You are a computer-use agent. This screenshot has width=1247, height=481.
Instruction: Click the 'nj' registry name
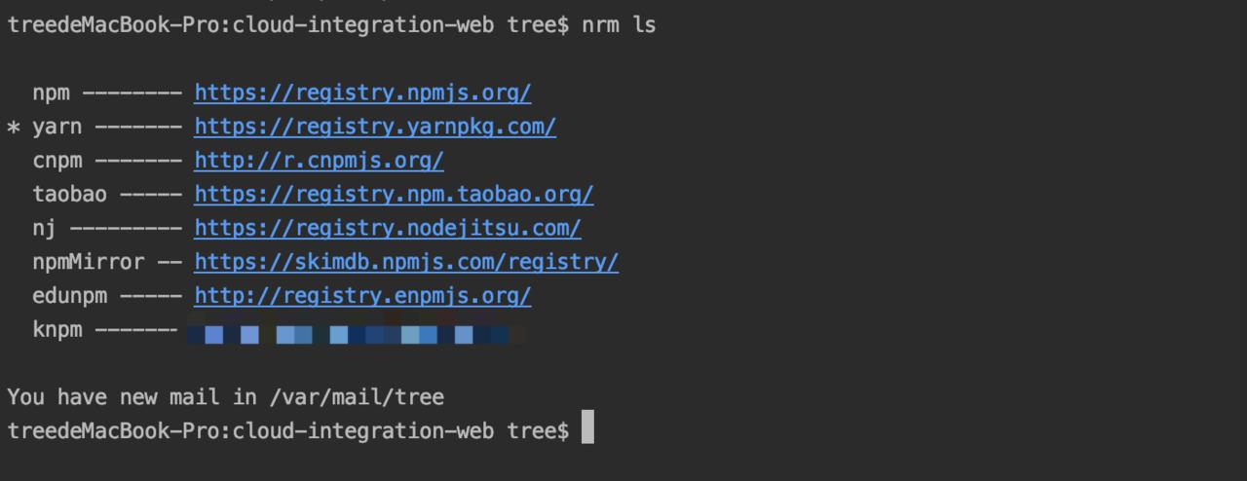(45, 229)
